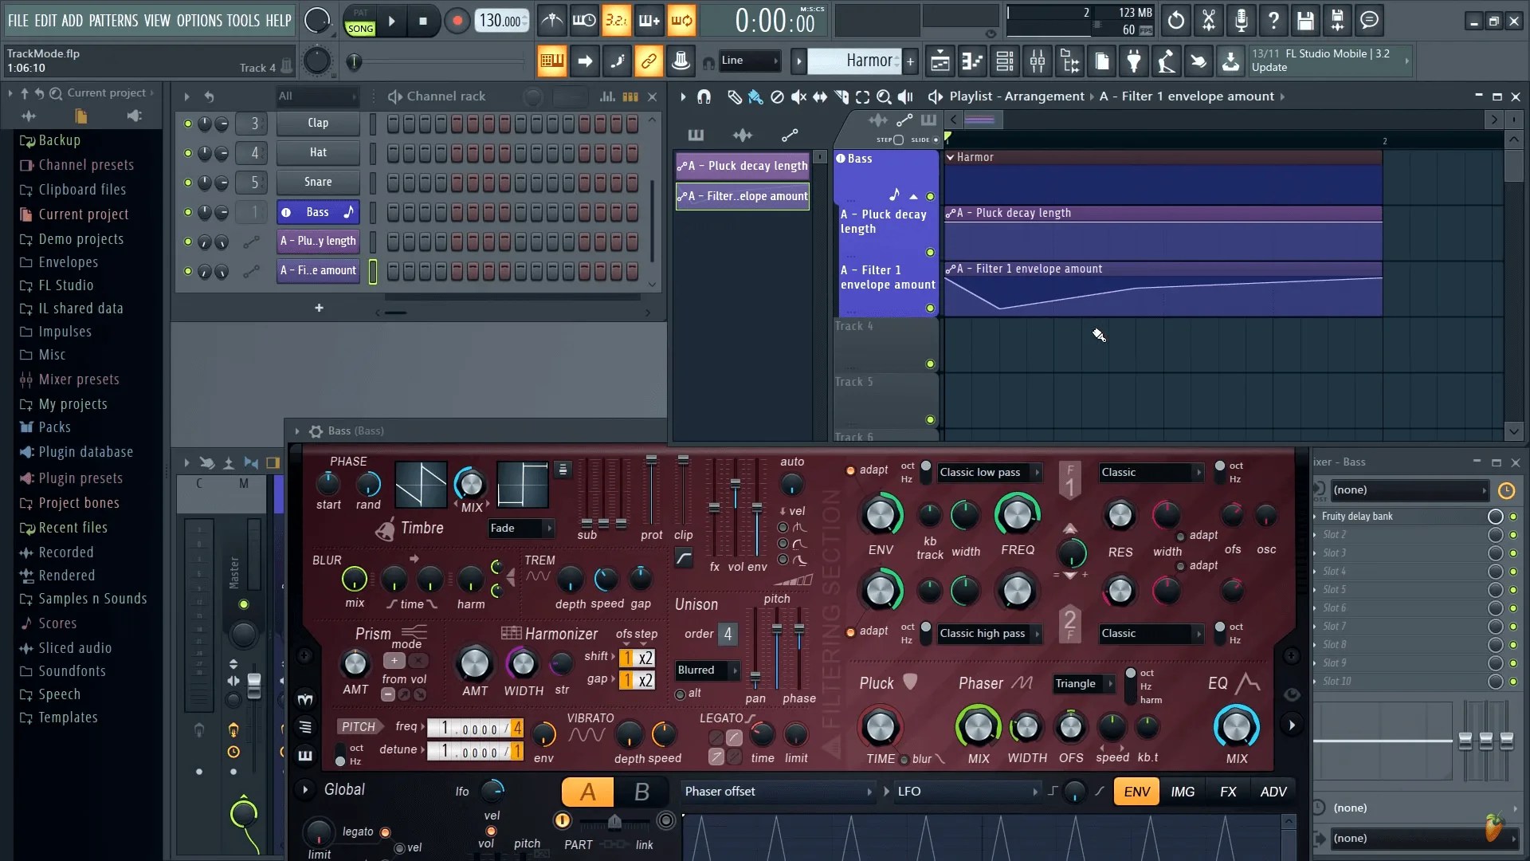Click the record button in the transport

click(x=457, y=21)
